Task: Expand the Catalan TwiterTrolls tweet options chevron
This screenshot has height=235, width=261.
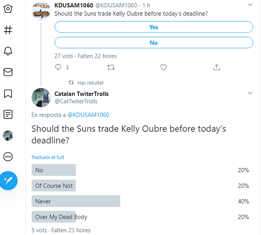Action: point(250,93)
